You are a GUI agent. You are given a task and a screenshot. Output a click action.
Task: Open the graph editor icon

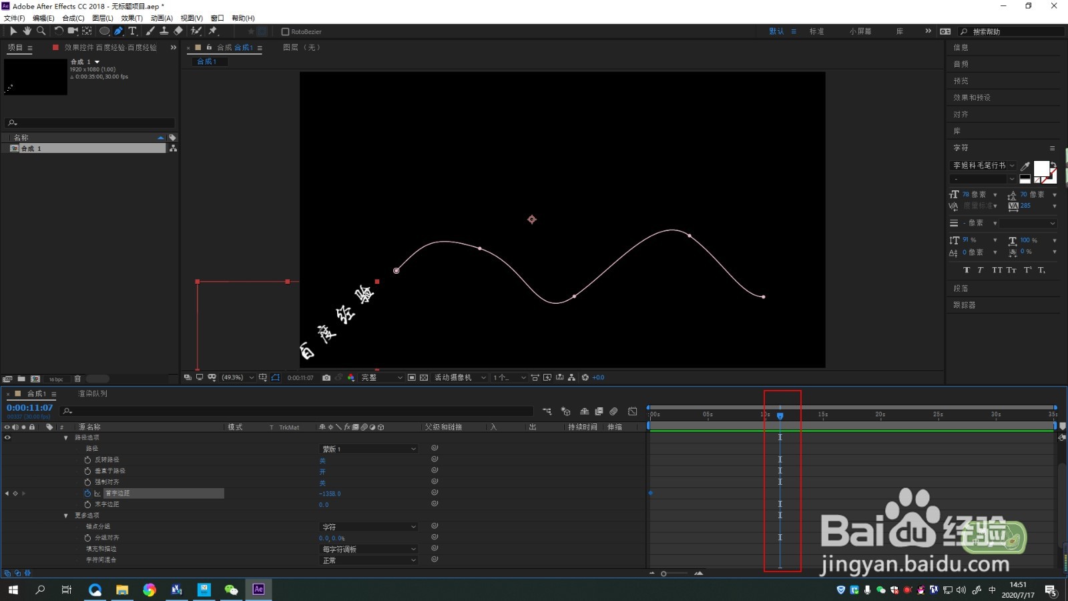[633, 411]
